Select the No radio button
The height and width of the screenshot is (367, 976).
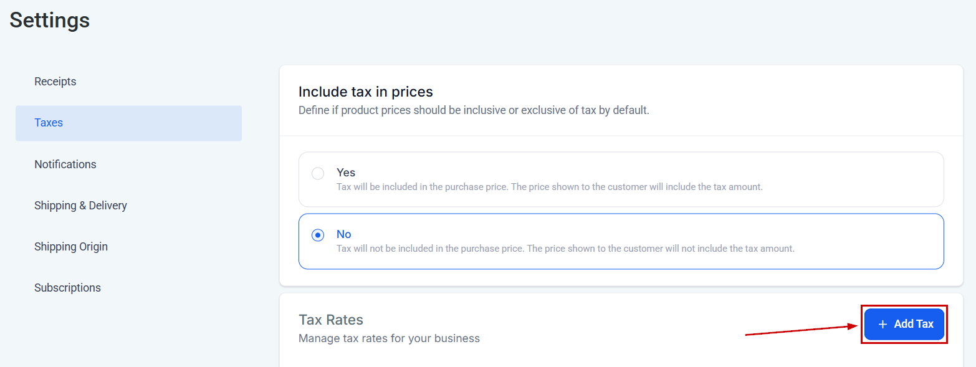[318, 235]
